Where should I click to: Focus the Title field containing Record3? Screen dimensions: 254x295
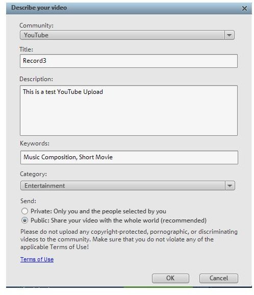point(129,61)
